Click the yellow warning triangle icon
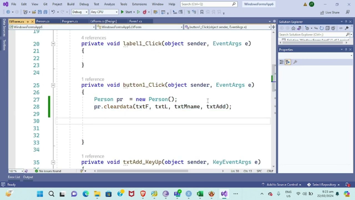 [305, 4]
